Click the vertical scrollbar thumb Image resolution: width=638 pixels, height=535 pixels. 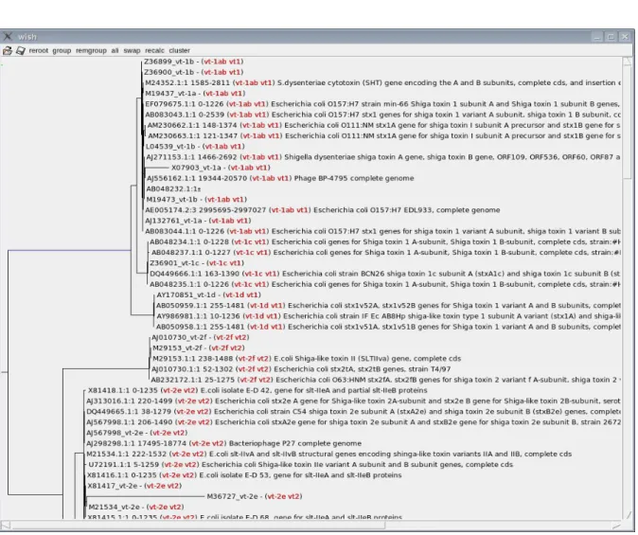tap(627, 121)
